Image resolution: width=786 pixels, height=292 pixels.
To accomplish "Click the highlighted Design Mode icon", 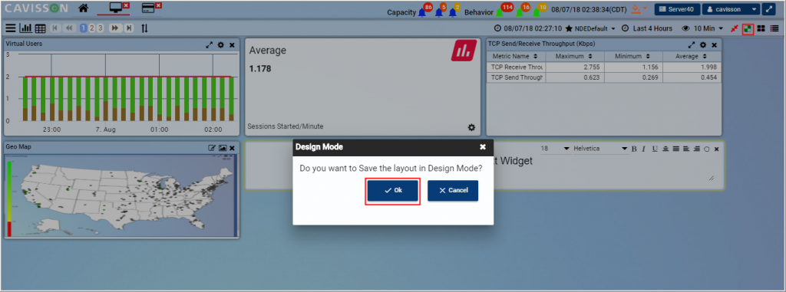I will pos(748,28).
